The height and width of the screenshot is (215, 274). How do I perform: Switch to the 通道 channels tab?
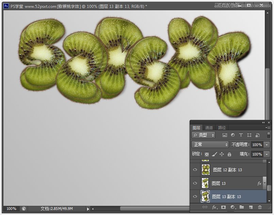pos(209,127)
